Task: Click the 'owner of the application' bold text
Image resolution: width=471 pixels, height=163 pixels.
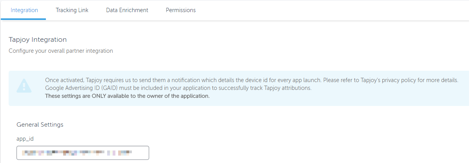Action: coord(180,96)
